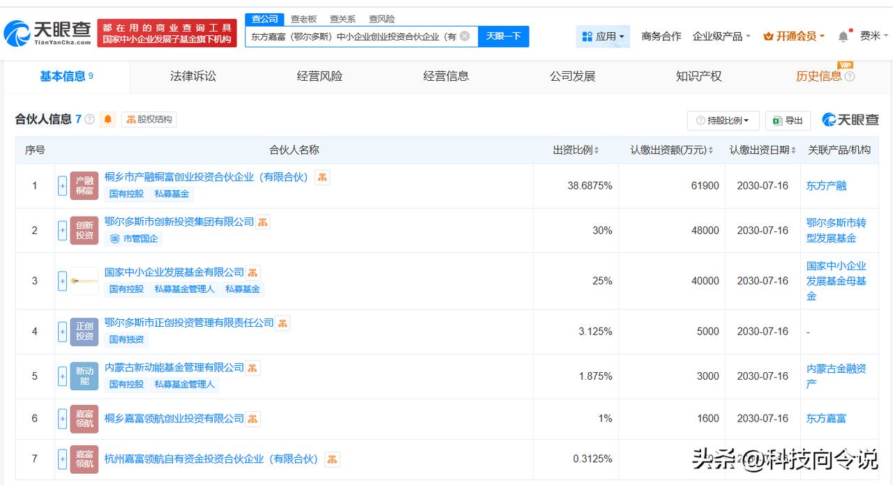Image resolution: width=893 pixels, height=485 pixels.
Task: Click the 产融桐富 company logo thumbnail
Action: pos(84,186)
